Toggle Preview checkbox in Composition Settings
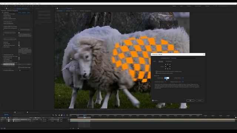The image size is (237, 133). [x=153, y=100]
